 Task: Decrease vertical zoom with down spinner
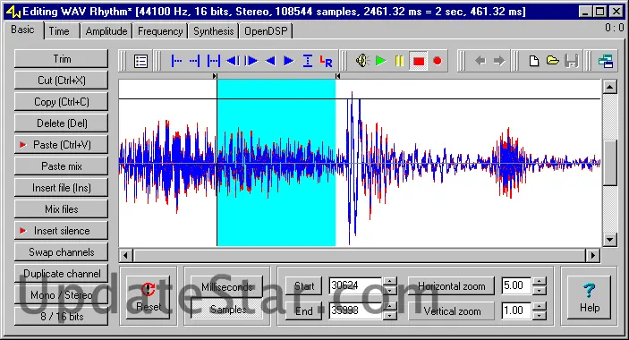click(540, 316)
